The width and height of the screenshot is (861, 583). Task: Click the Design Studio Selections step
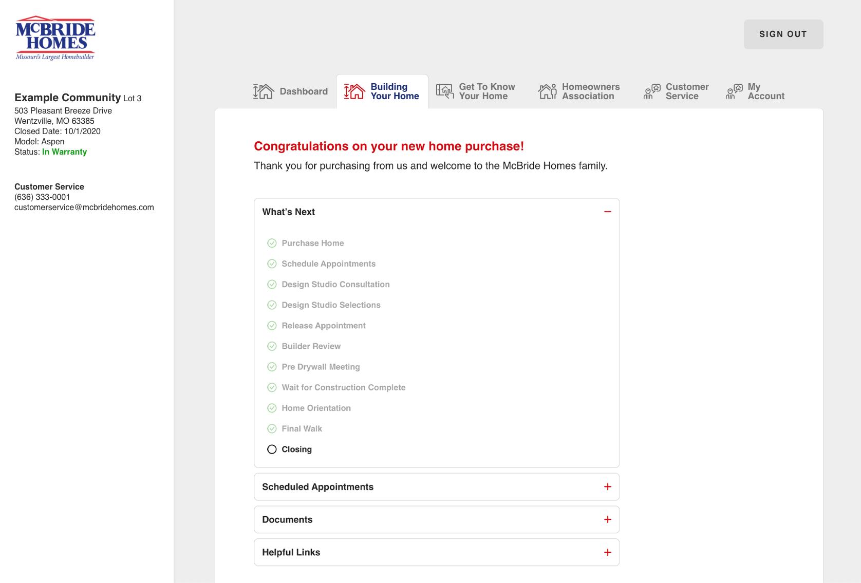331,305
